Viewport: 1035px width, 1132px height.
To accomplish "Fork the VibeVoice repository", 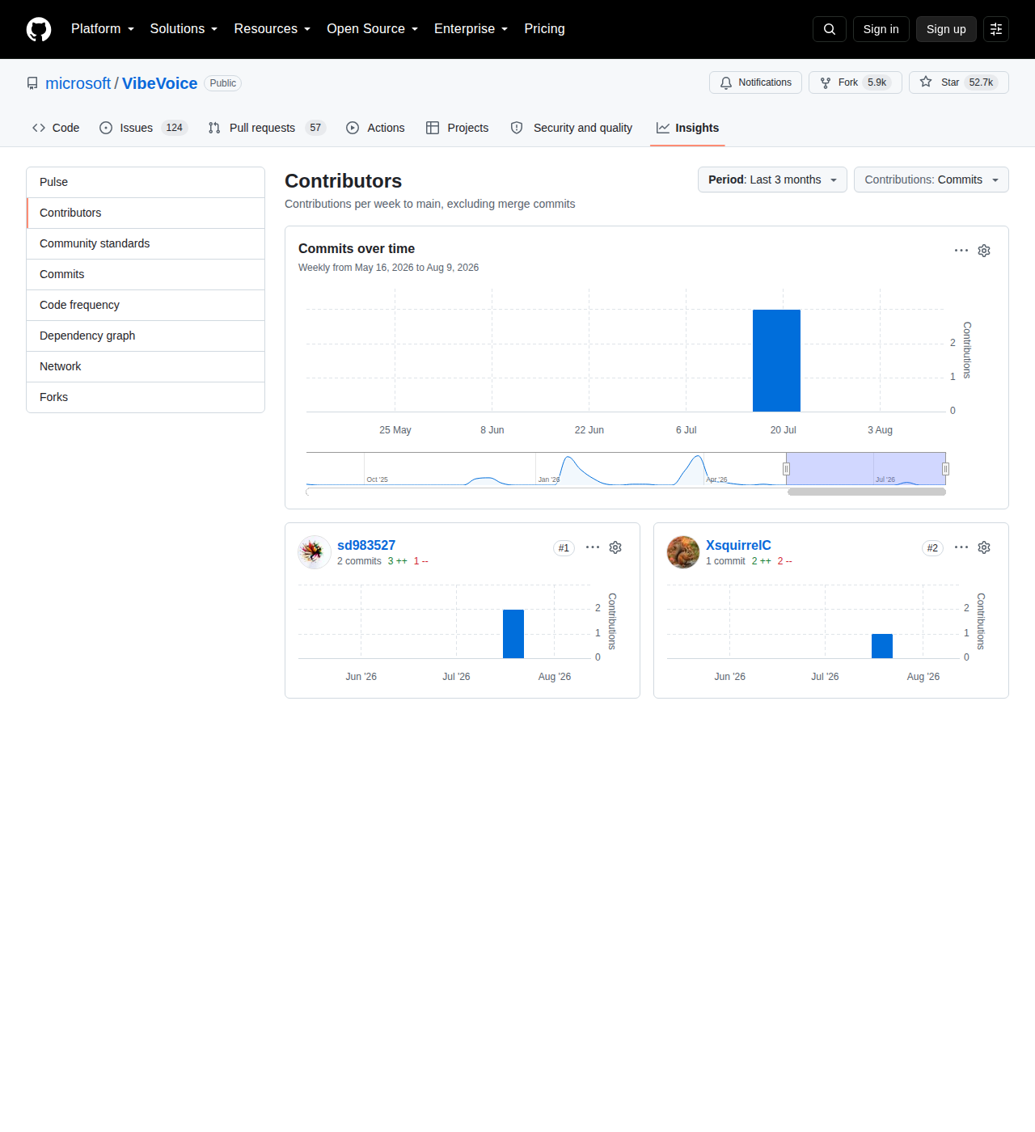I will point(855,82).
